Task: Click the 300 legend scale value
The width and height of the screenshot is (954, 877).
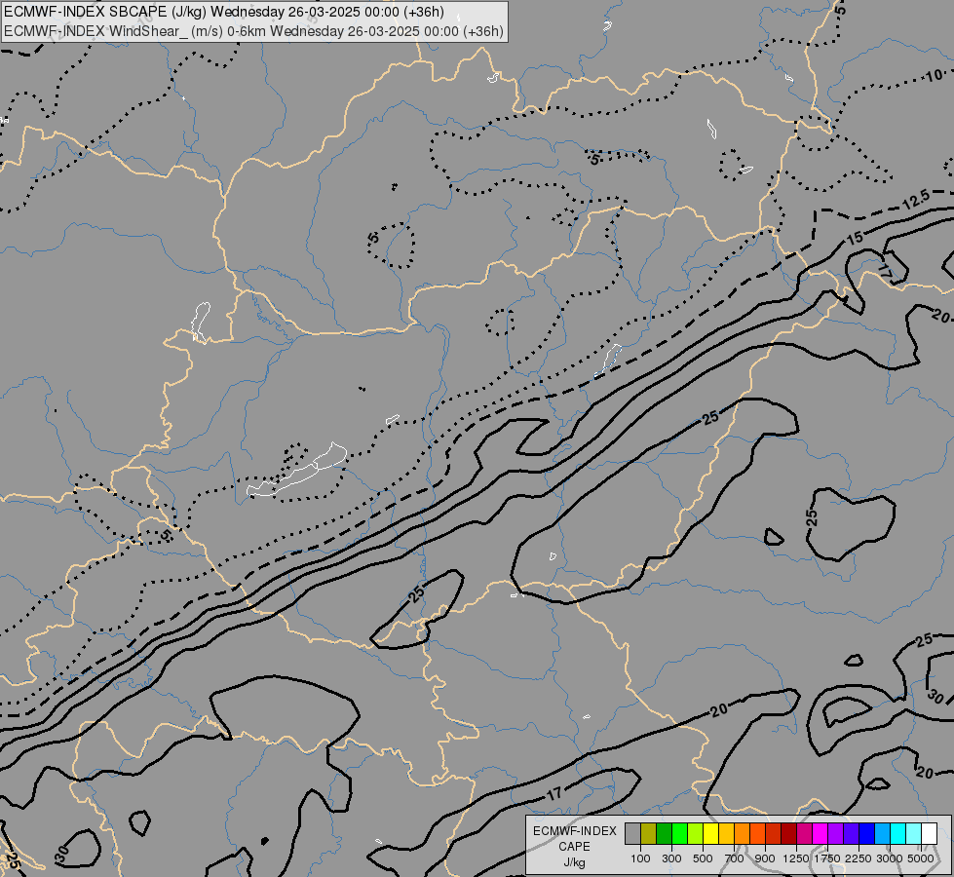Action: click(x=671, y=858)
